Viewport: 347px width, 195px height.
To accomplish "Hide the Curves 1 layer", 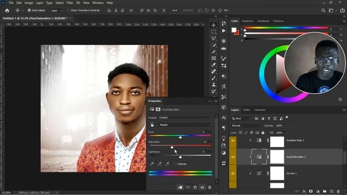I will point(233,173).
